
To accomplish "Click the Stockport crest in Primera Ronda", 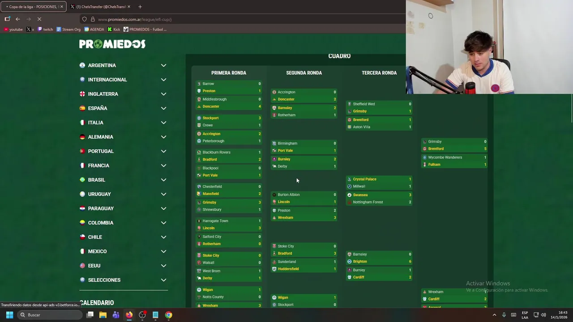I will 199,118.
